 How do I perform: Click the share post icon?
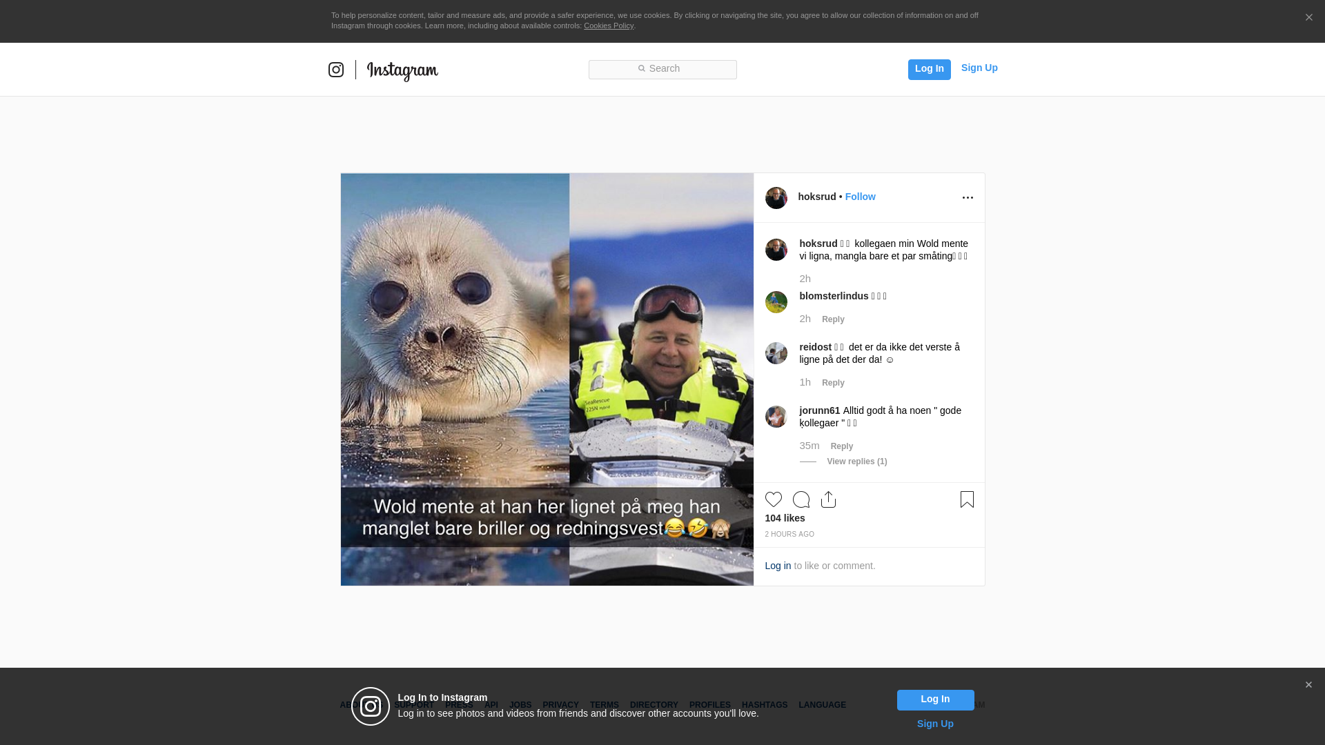pyautogui.click(x=829, y=499)
